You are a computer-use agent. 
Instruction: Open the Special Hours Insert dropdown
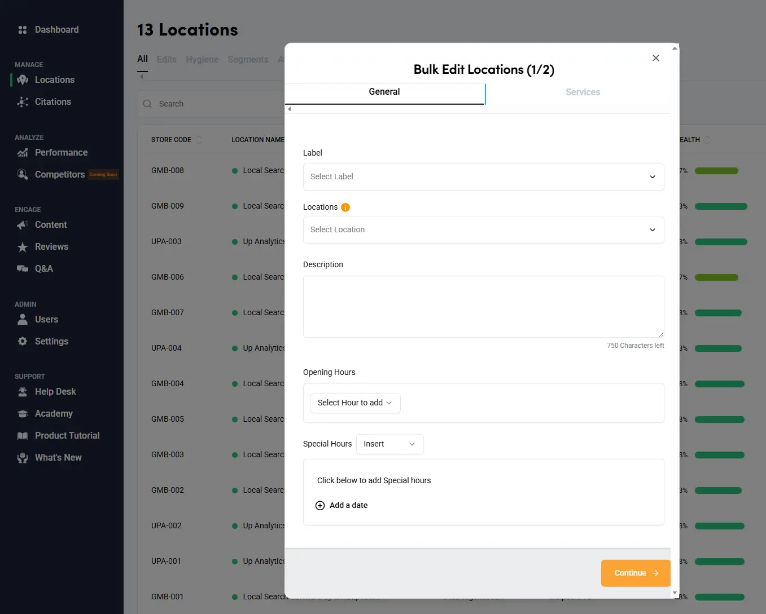coord(389,444)
